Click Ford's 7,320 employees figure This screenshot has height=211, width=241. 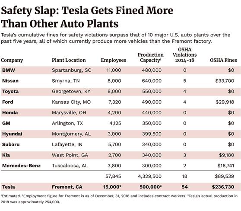(x=114, y=102)
